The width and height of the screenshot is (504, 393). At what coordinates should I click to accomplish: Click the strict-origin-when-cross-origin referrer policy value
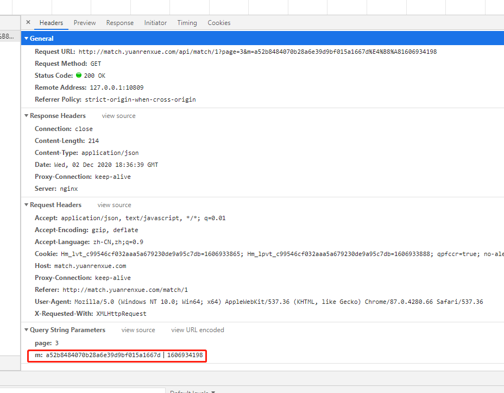click(140, 99)
